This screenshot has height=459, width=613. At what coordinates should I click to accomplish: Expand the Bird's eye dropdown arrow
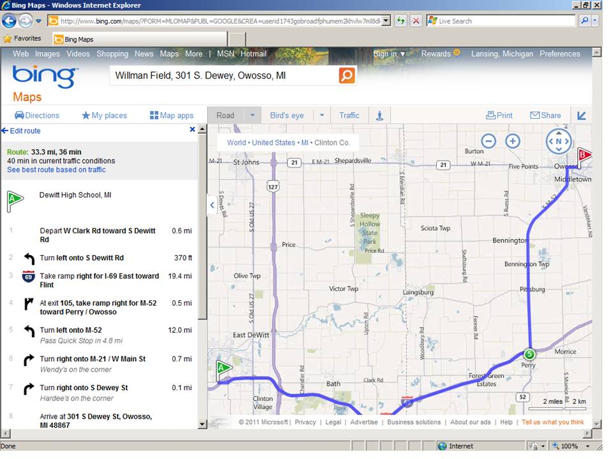[x=322, y=115]
